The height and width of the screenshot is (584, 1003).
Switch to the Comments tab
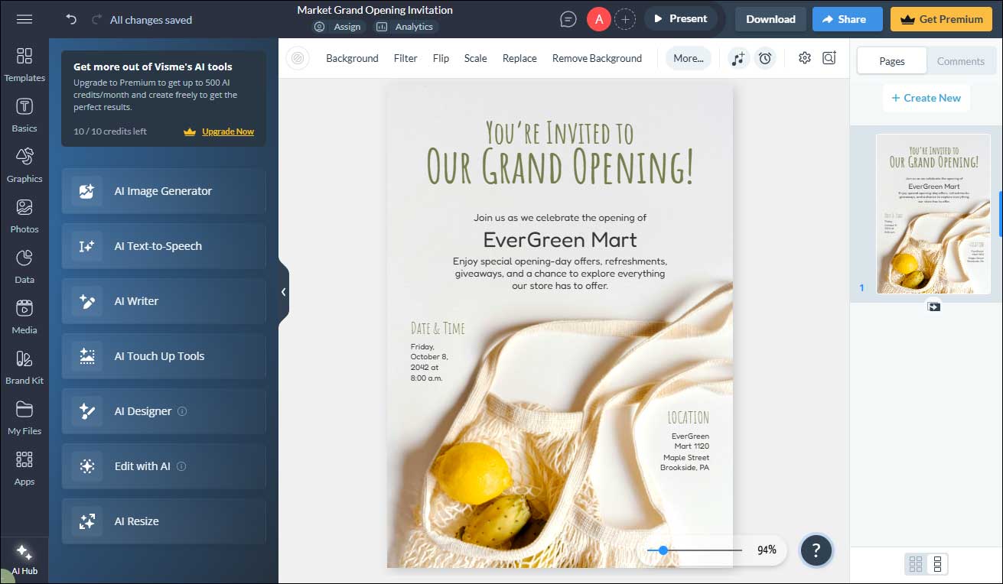pyautogui.click(x=961, y=60)
